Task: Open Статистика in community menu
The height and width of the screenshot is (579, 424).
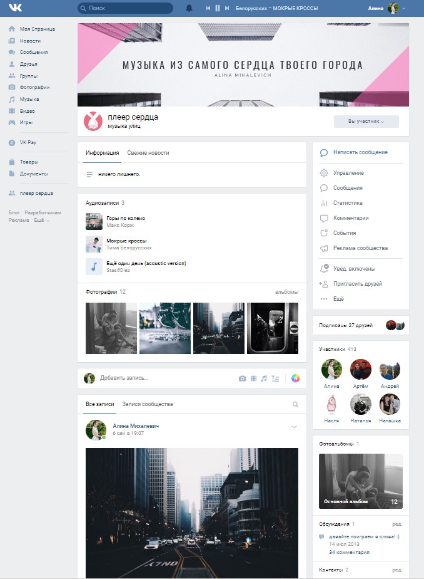Action: click(348, 203)
